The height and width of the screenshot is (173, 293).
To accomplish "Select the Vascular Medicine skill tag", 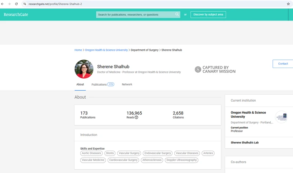I will [x=93, y=160].
